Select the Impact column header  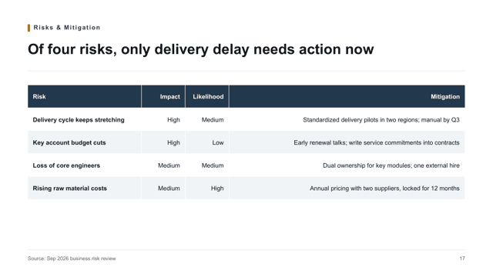169,97
